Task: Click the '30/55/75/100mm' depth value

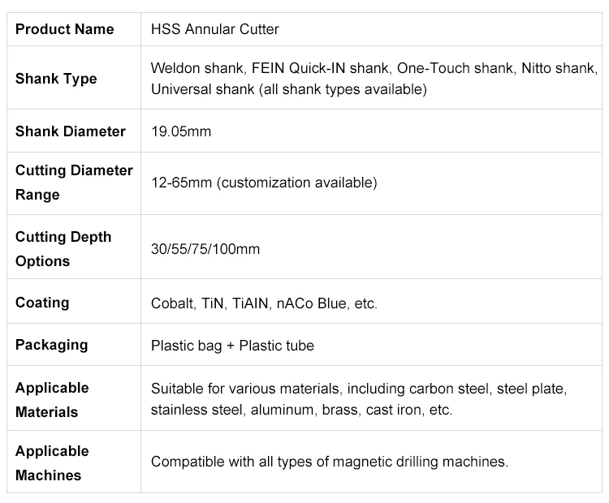Action: pyautogui.click(x=205, y=249)
